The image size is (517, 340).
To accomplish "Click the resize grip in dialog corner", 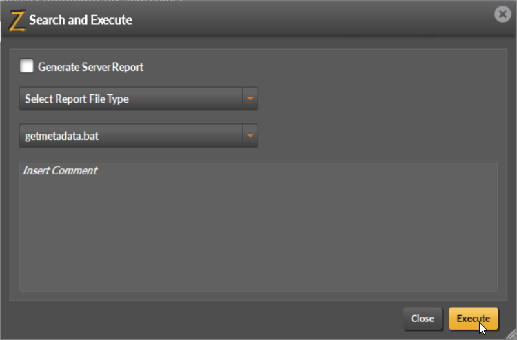I will coord(511,334).
